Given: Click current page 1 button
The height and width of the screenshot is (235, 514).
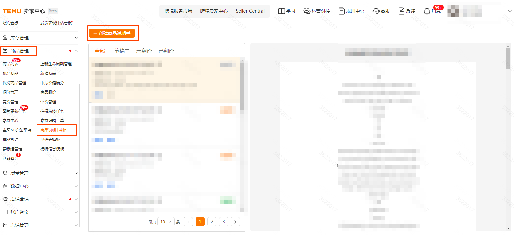Looking at the screenshot, I should (x=200, y=222).
